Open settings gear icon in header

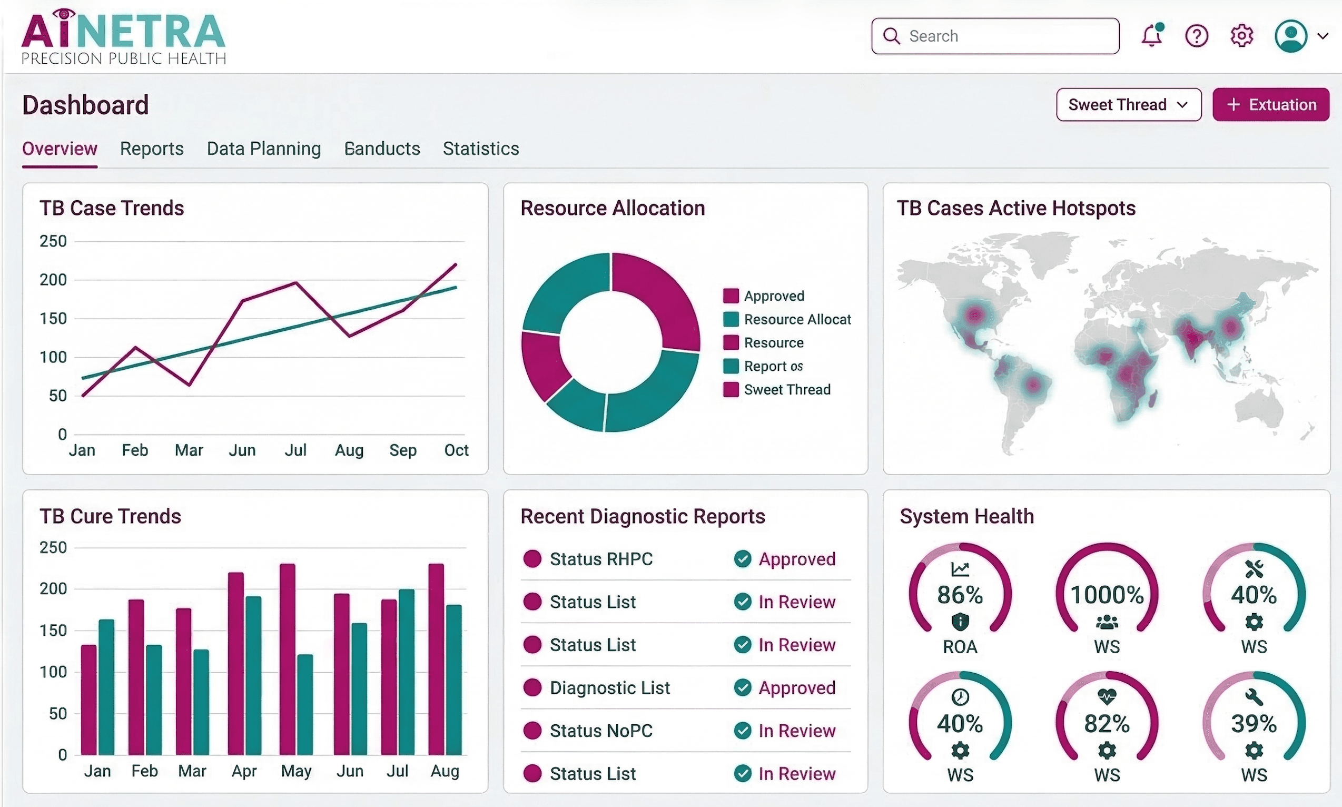coord(1241,36)
